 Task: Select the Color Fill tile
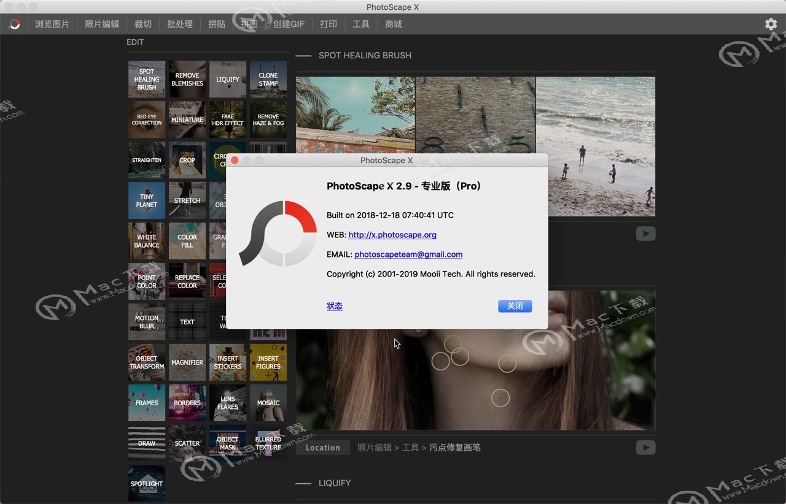click(x=187, y=241)
